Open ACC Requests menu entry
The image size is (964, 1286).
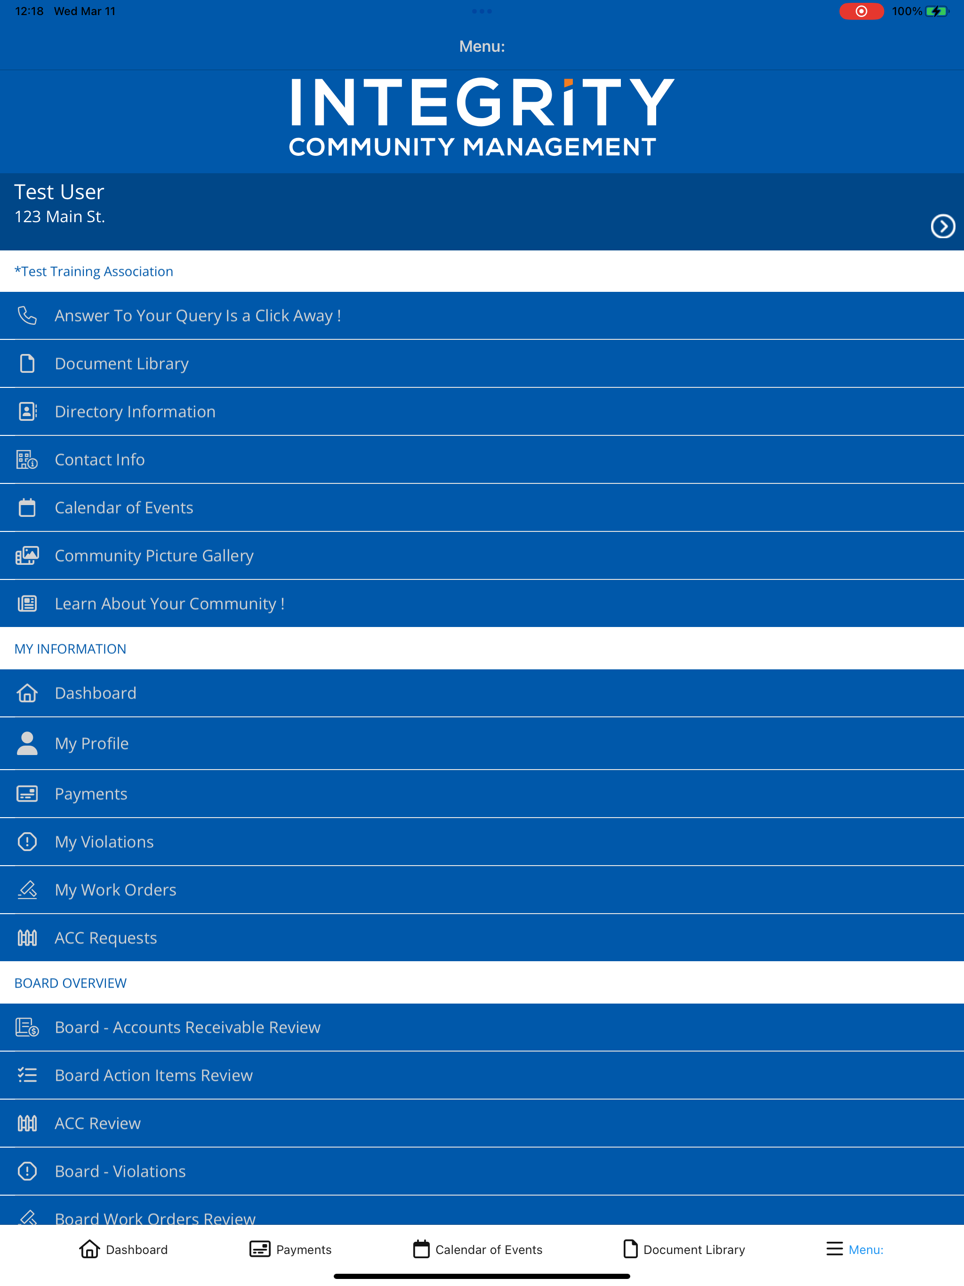coord(482,938)
